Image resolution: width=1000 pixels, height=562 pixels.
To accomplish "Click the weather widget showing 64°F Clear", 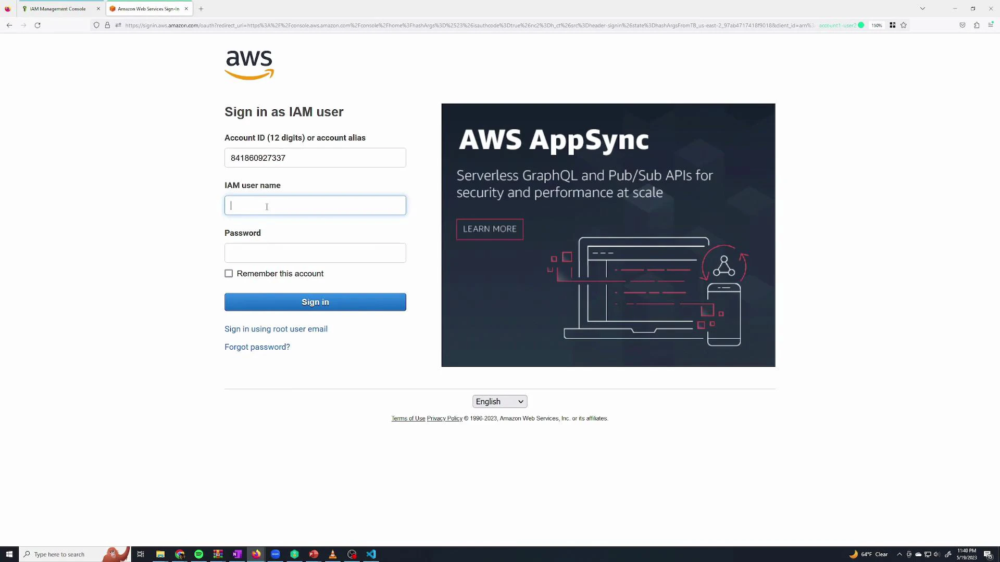I will tap(870, 554).
